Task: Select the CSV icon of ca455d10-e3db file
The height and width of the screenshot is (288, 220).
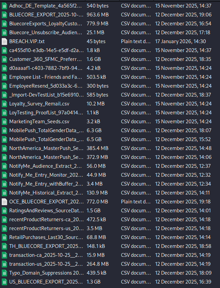Action: pyautogui.click(x=4, y=50)
